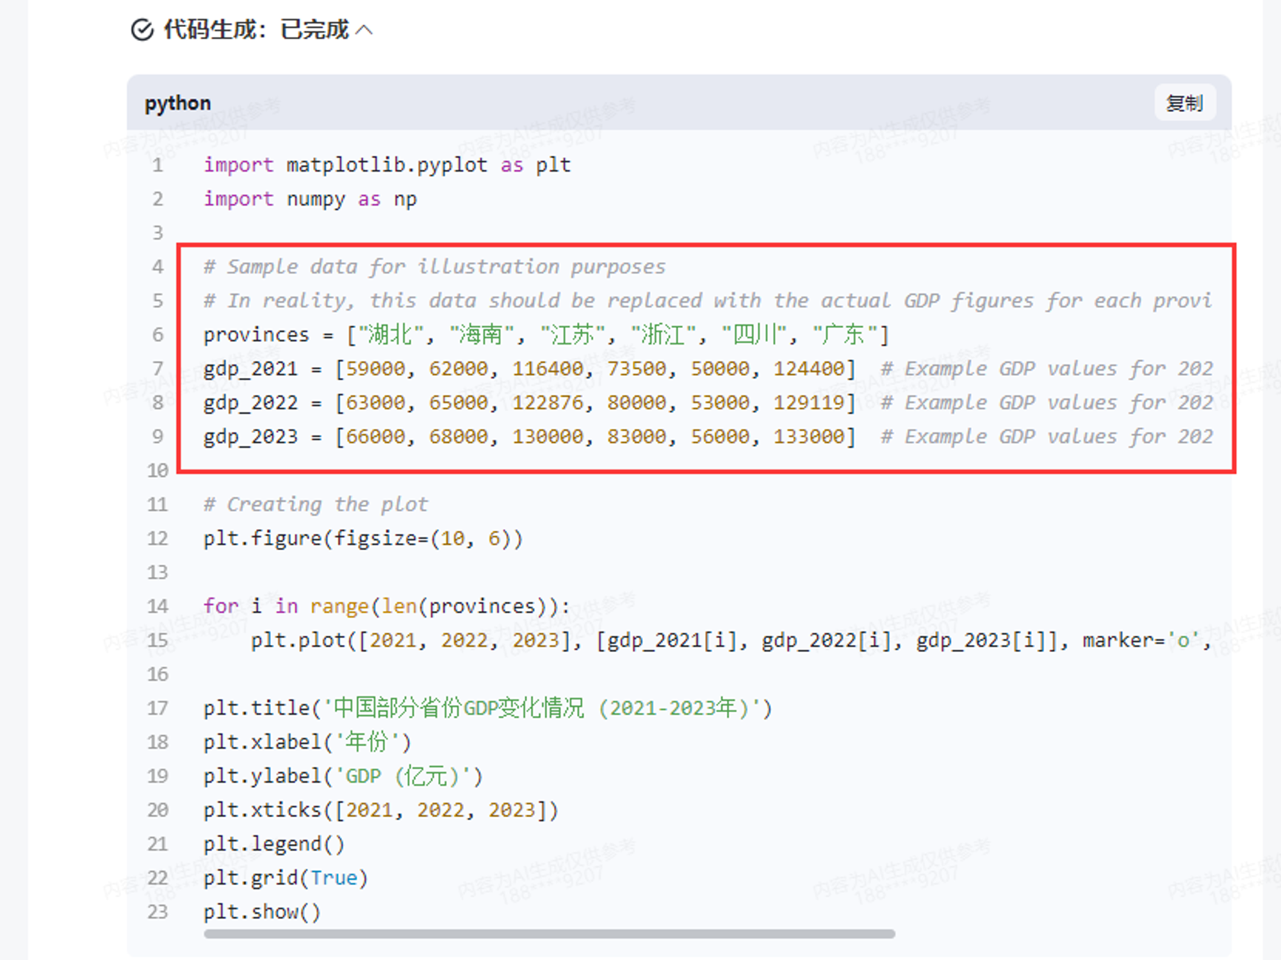Click the plt.legend() line
1281x960 pixels.
coord(274,844)
